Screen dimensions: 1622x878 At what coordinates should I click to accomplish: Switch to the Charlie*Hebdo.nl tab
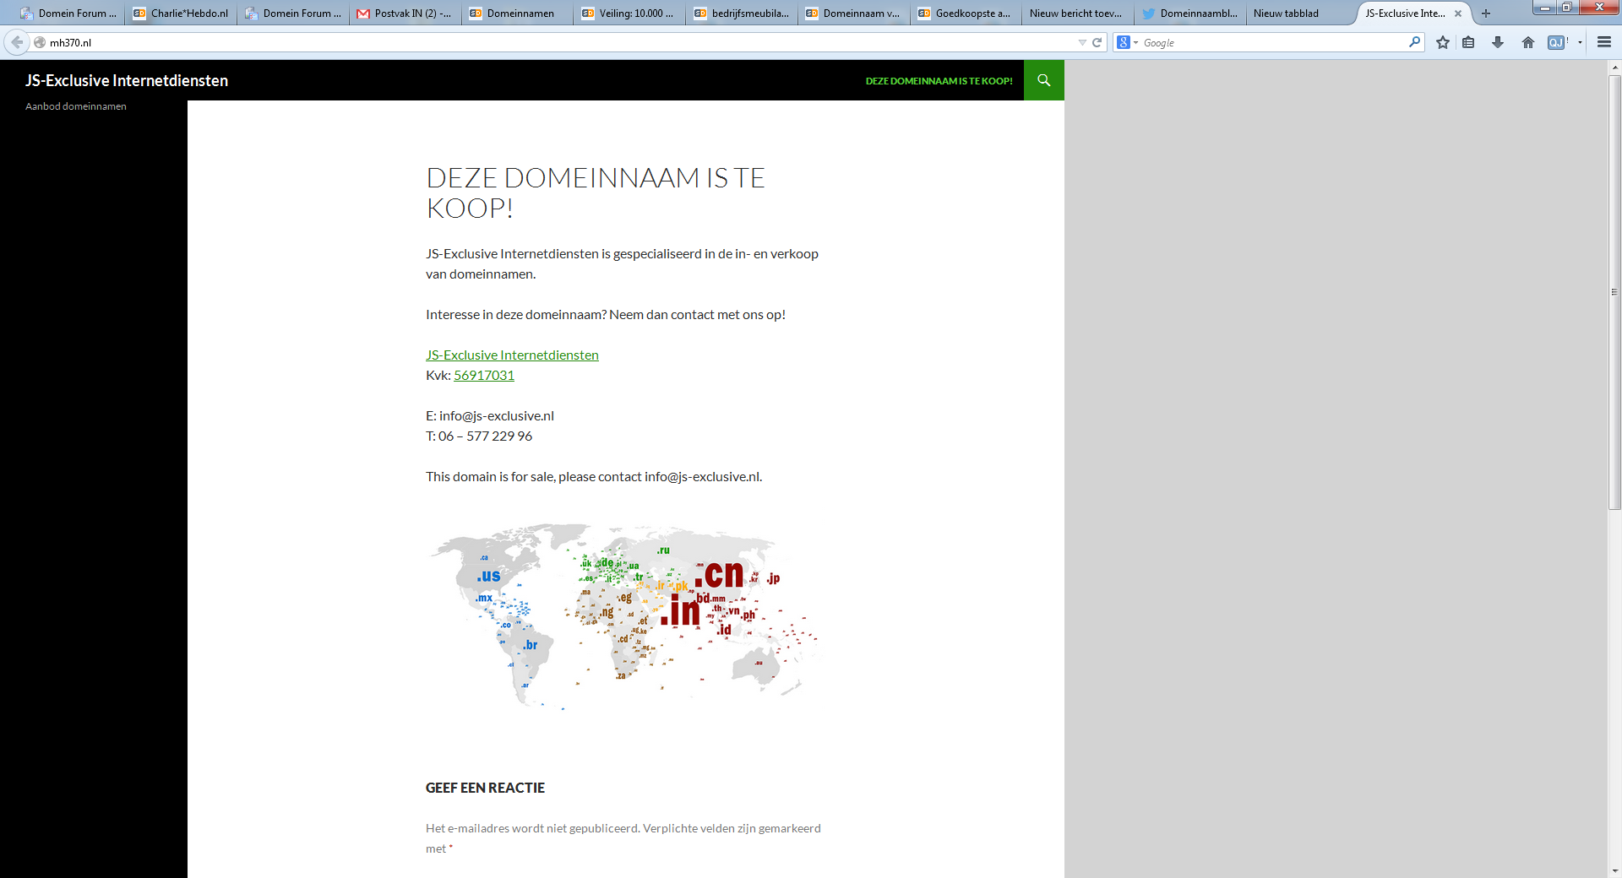pyautogui.click(x=181, y=14)
